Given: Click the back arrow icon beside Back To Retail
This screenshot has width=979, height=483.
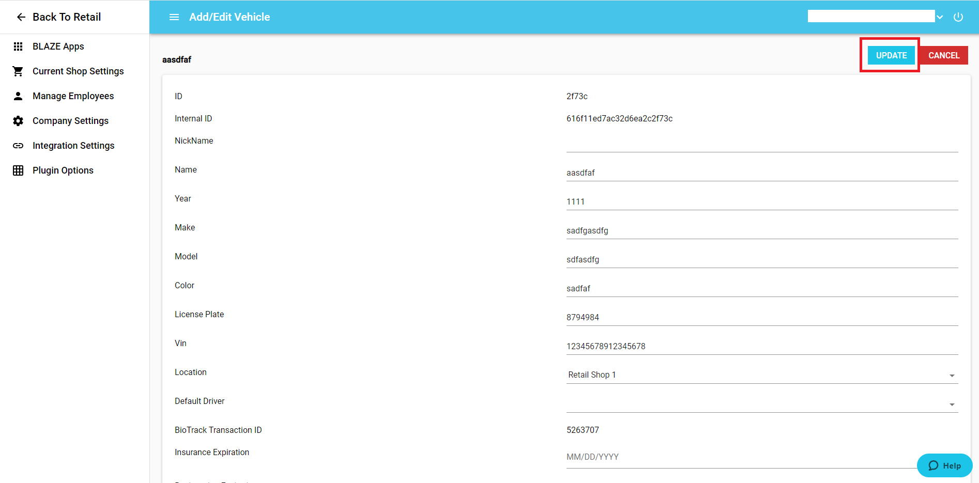Looking at the screenshot, I should pos(21,17).
